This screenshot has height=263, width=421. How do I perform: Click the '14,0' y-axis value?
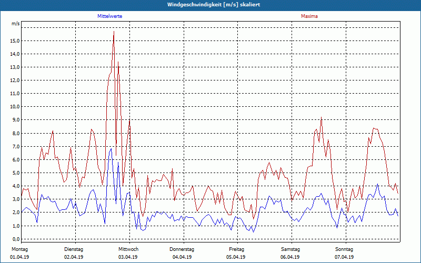click(15, 54)
